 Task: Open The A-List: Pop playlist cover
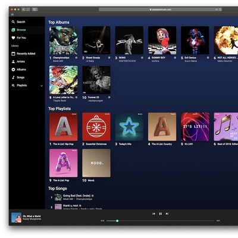(x=64, y=163)
